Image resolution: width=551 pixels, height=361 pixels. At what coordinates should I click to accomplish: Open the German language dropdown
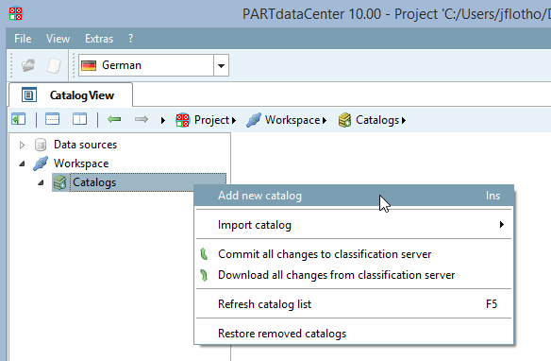coord(221,65)
